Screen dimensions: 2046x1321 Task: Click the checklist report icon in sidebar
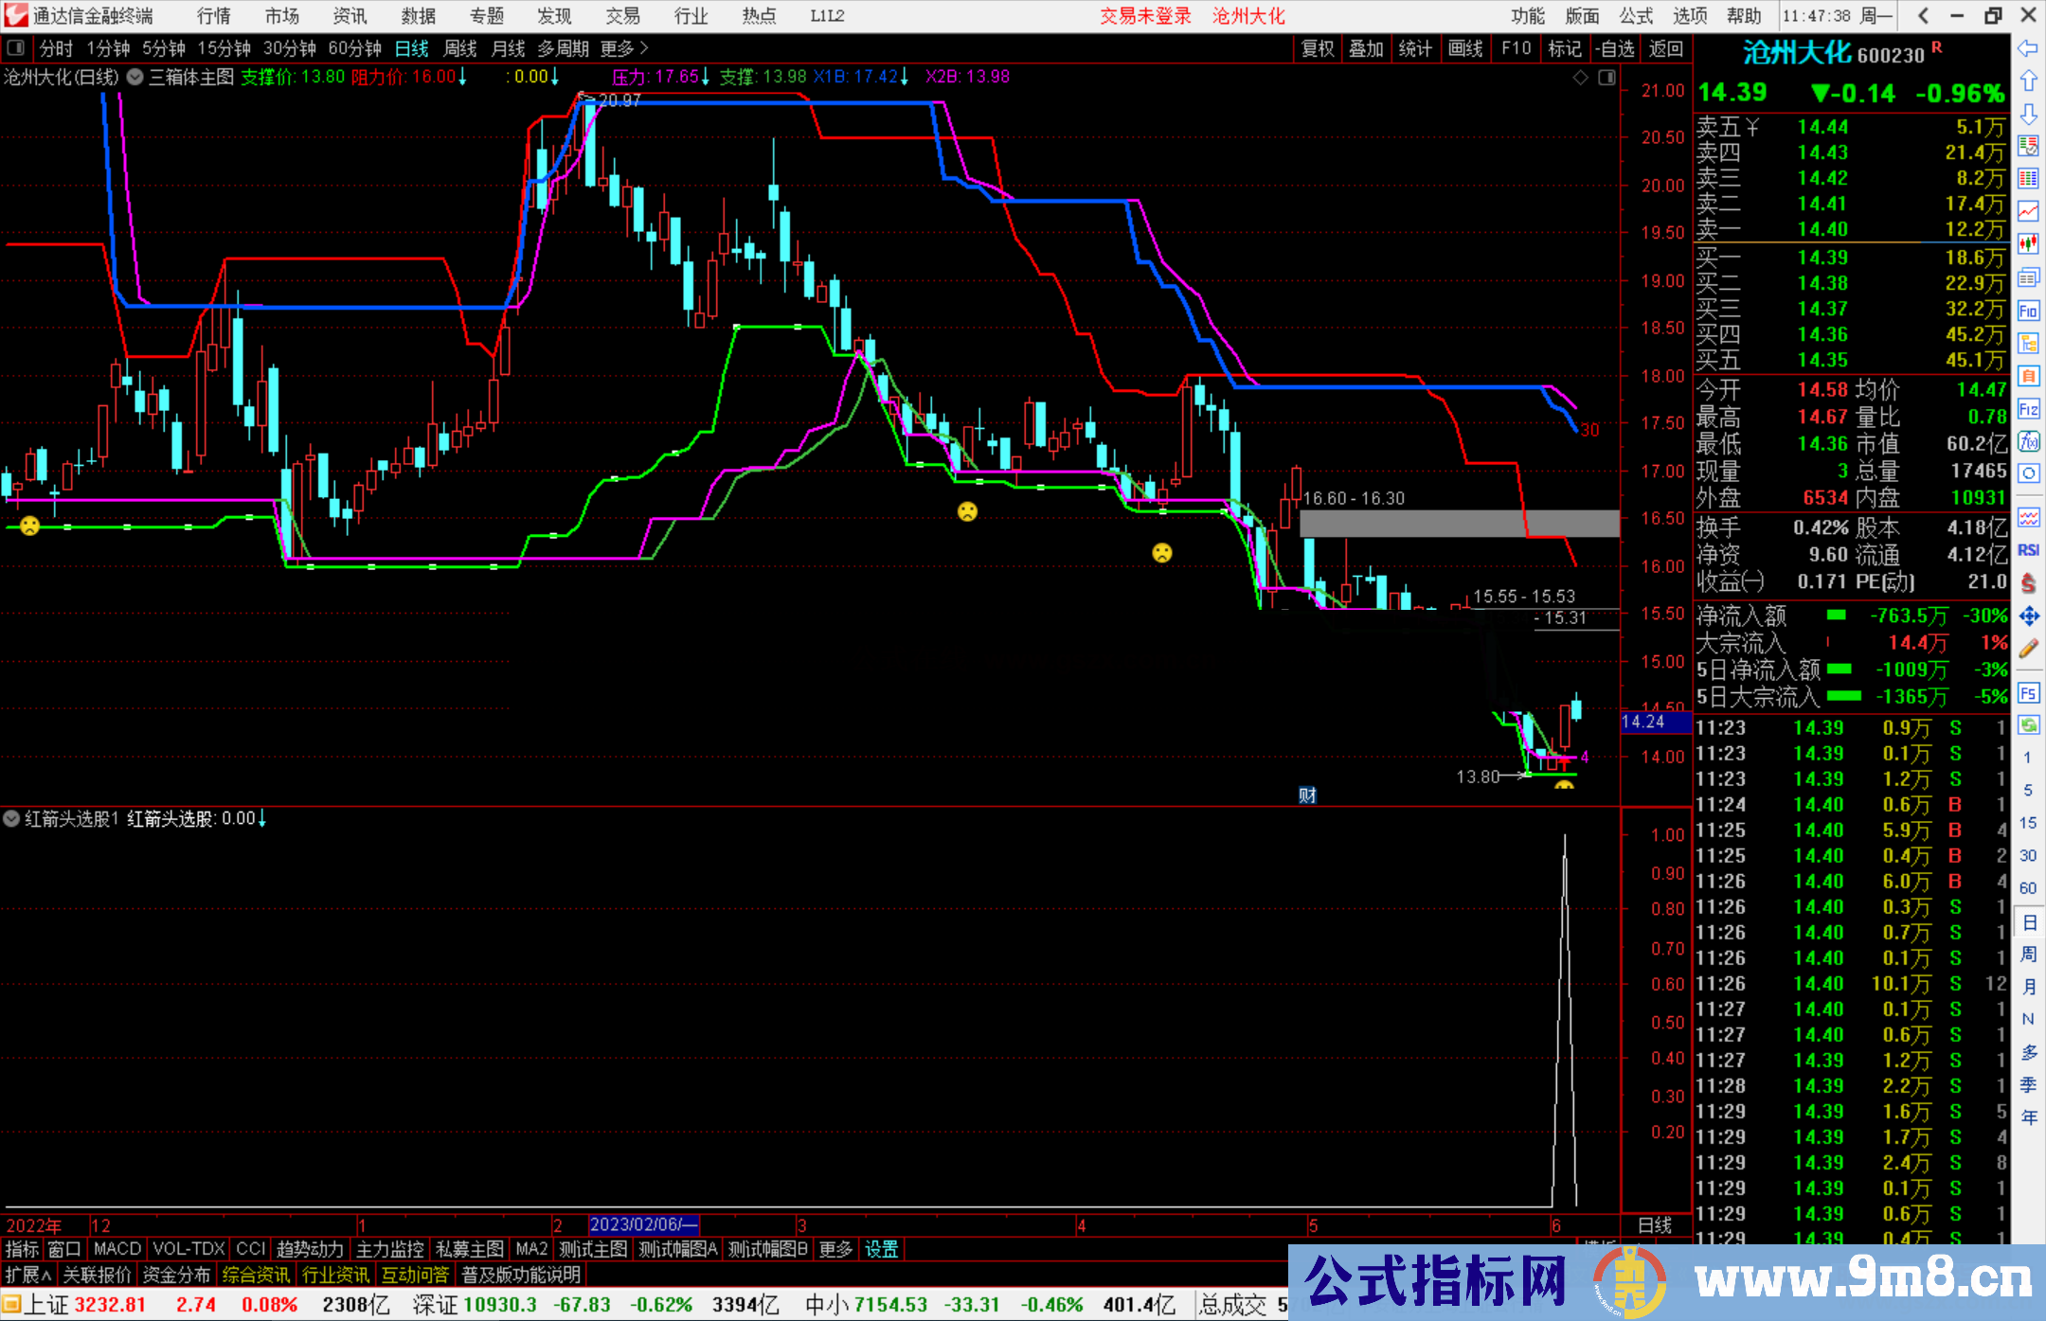2028,146
